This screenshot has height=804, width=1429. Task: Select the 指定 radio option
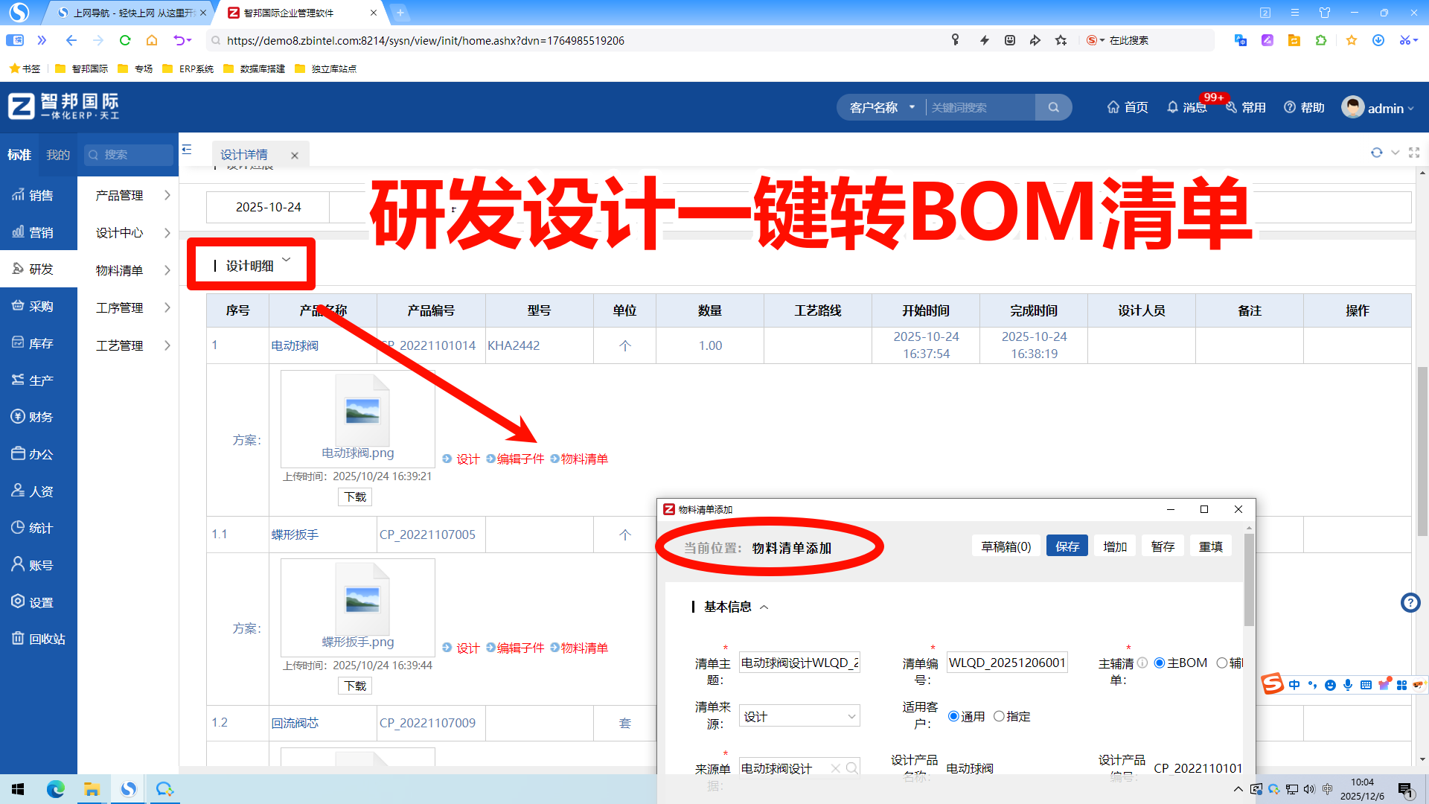tap(1000, 716)
